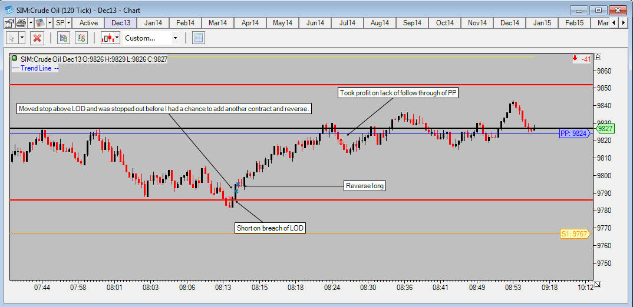Click the chart corner arrow icon at bottom right

[598, 285]
